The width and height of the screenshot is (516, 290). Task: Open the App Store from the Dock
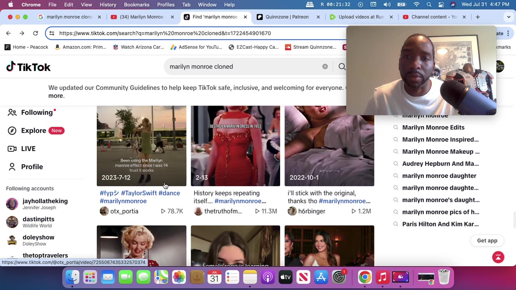(x=321, y=277)
